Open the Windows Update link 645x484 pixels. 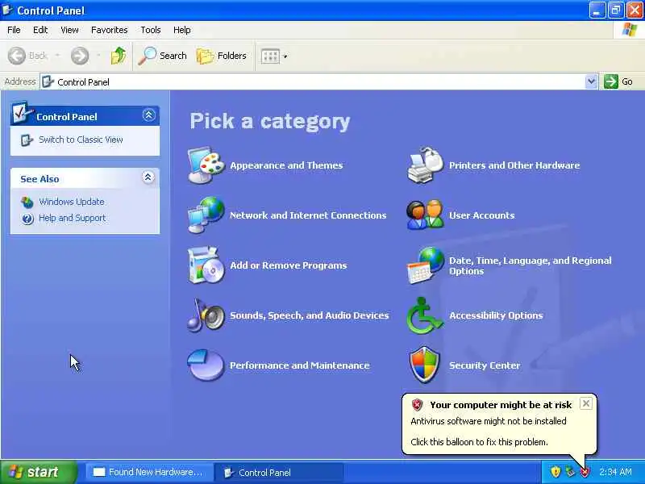pyautogui.click(x=72, y=202)
